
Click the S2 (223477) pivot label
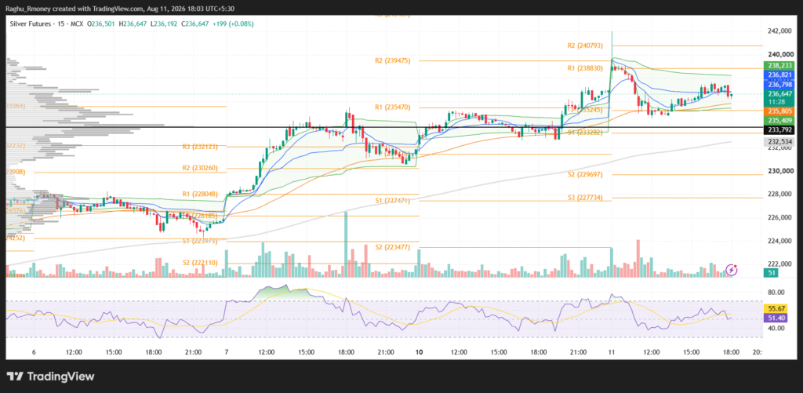click(392, 247)
